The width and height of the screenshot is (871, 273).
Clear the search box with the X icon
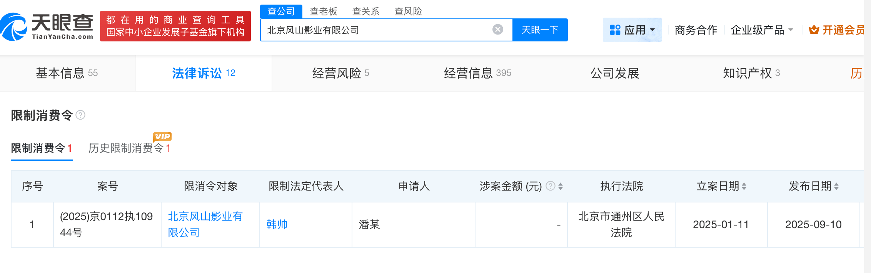point(498,30)
